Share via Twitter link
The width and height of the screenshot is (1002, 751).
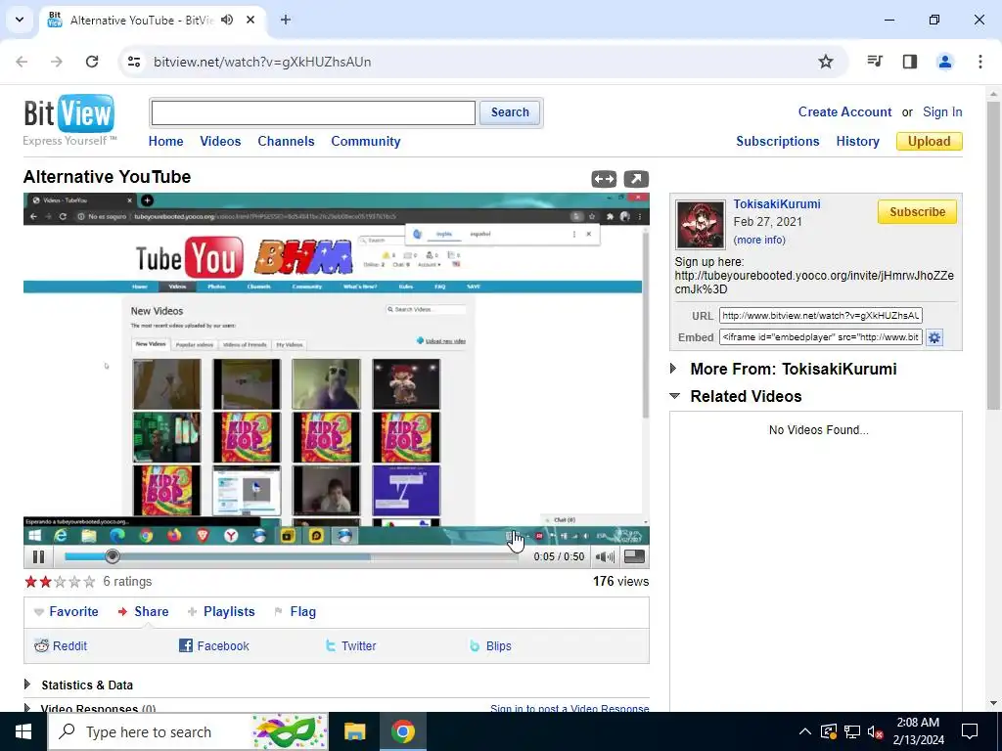coord(351,645)
